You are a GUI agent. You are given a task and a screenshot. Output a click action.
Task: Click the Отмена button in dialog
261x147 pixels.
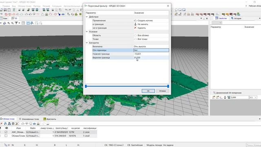pyautogui.click(x=162, y=91)
